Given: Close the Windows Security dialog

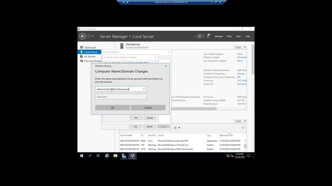Looking at the screenshot, I should tap(166, 66).
